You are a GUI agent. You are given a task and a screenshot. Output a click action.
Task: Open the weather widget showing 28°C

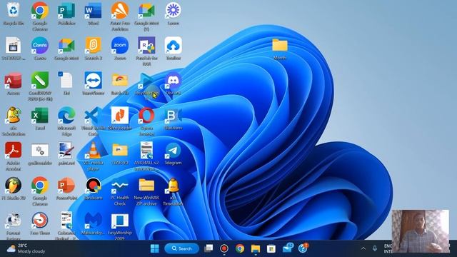point(26,248)
